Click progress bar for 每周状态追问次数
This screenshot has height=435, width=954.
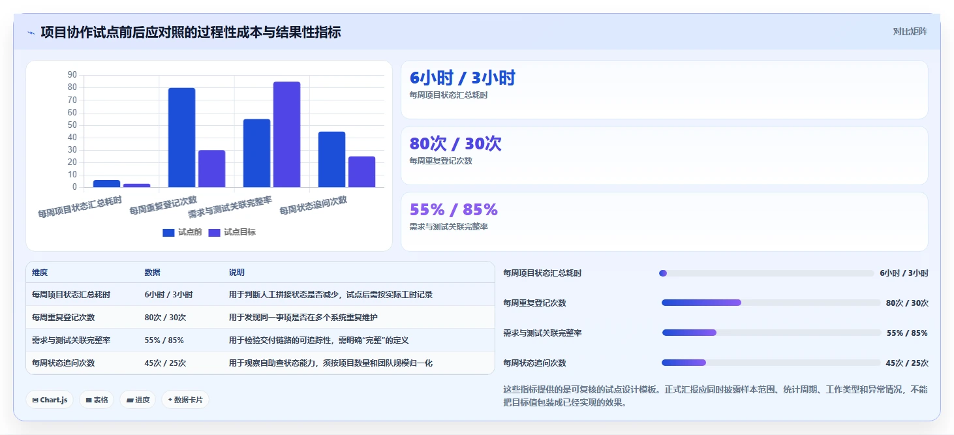(771, 363)
